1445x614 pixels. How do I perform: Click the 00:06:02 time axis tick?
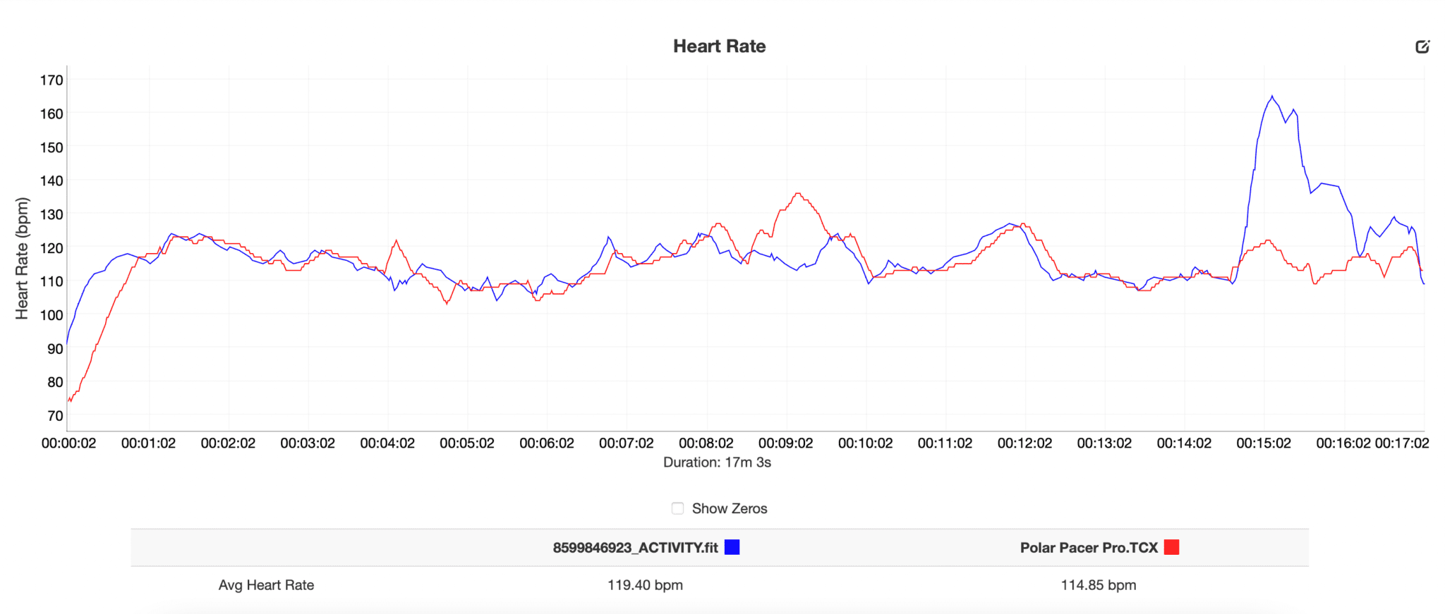click(x=547, y=443)
